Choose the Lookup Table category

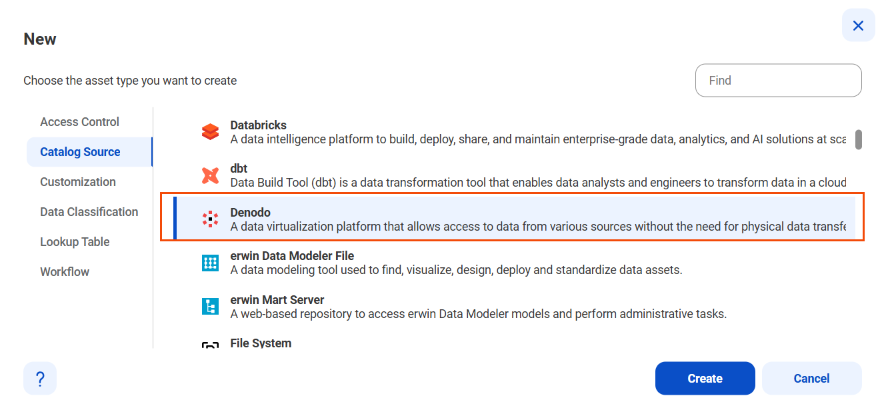tap(75, 242)
